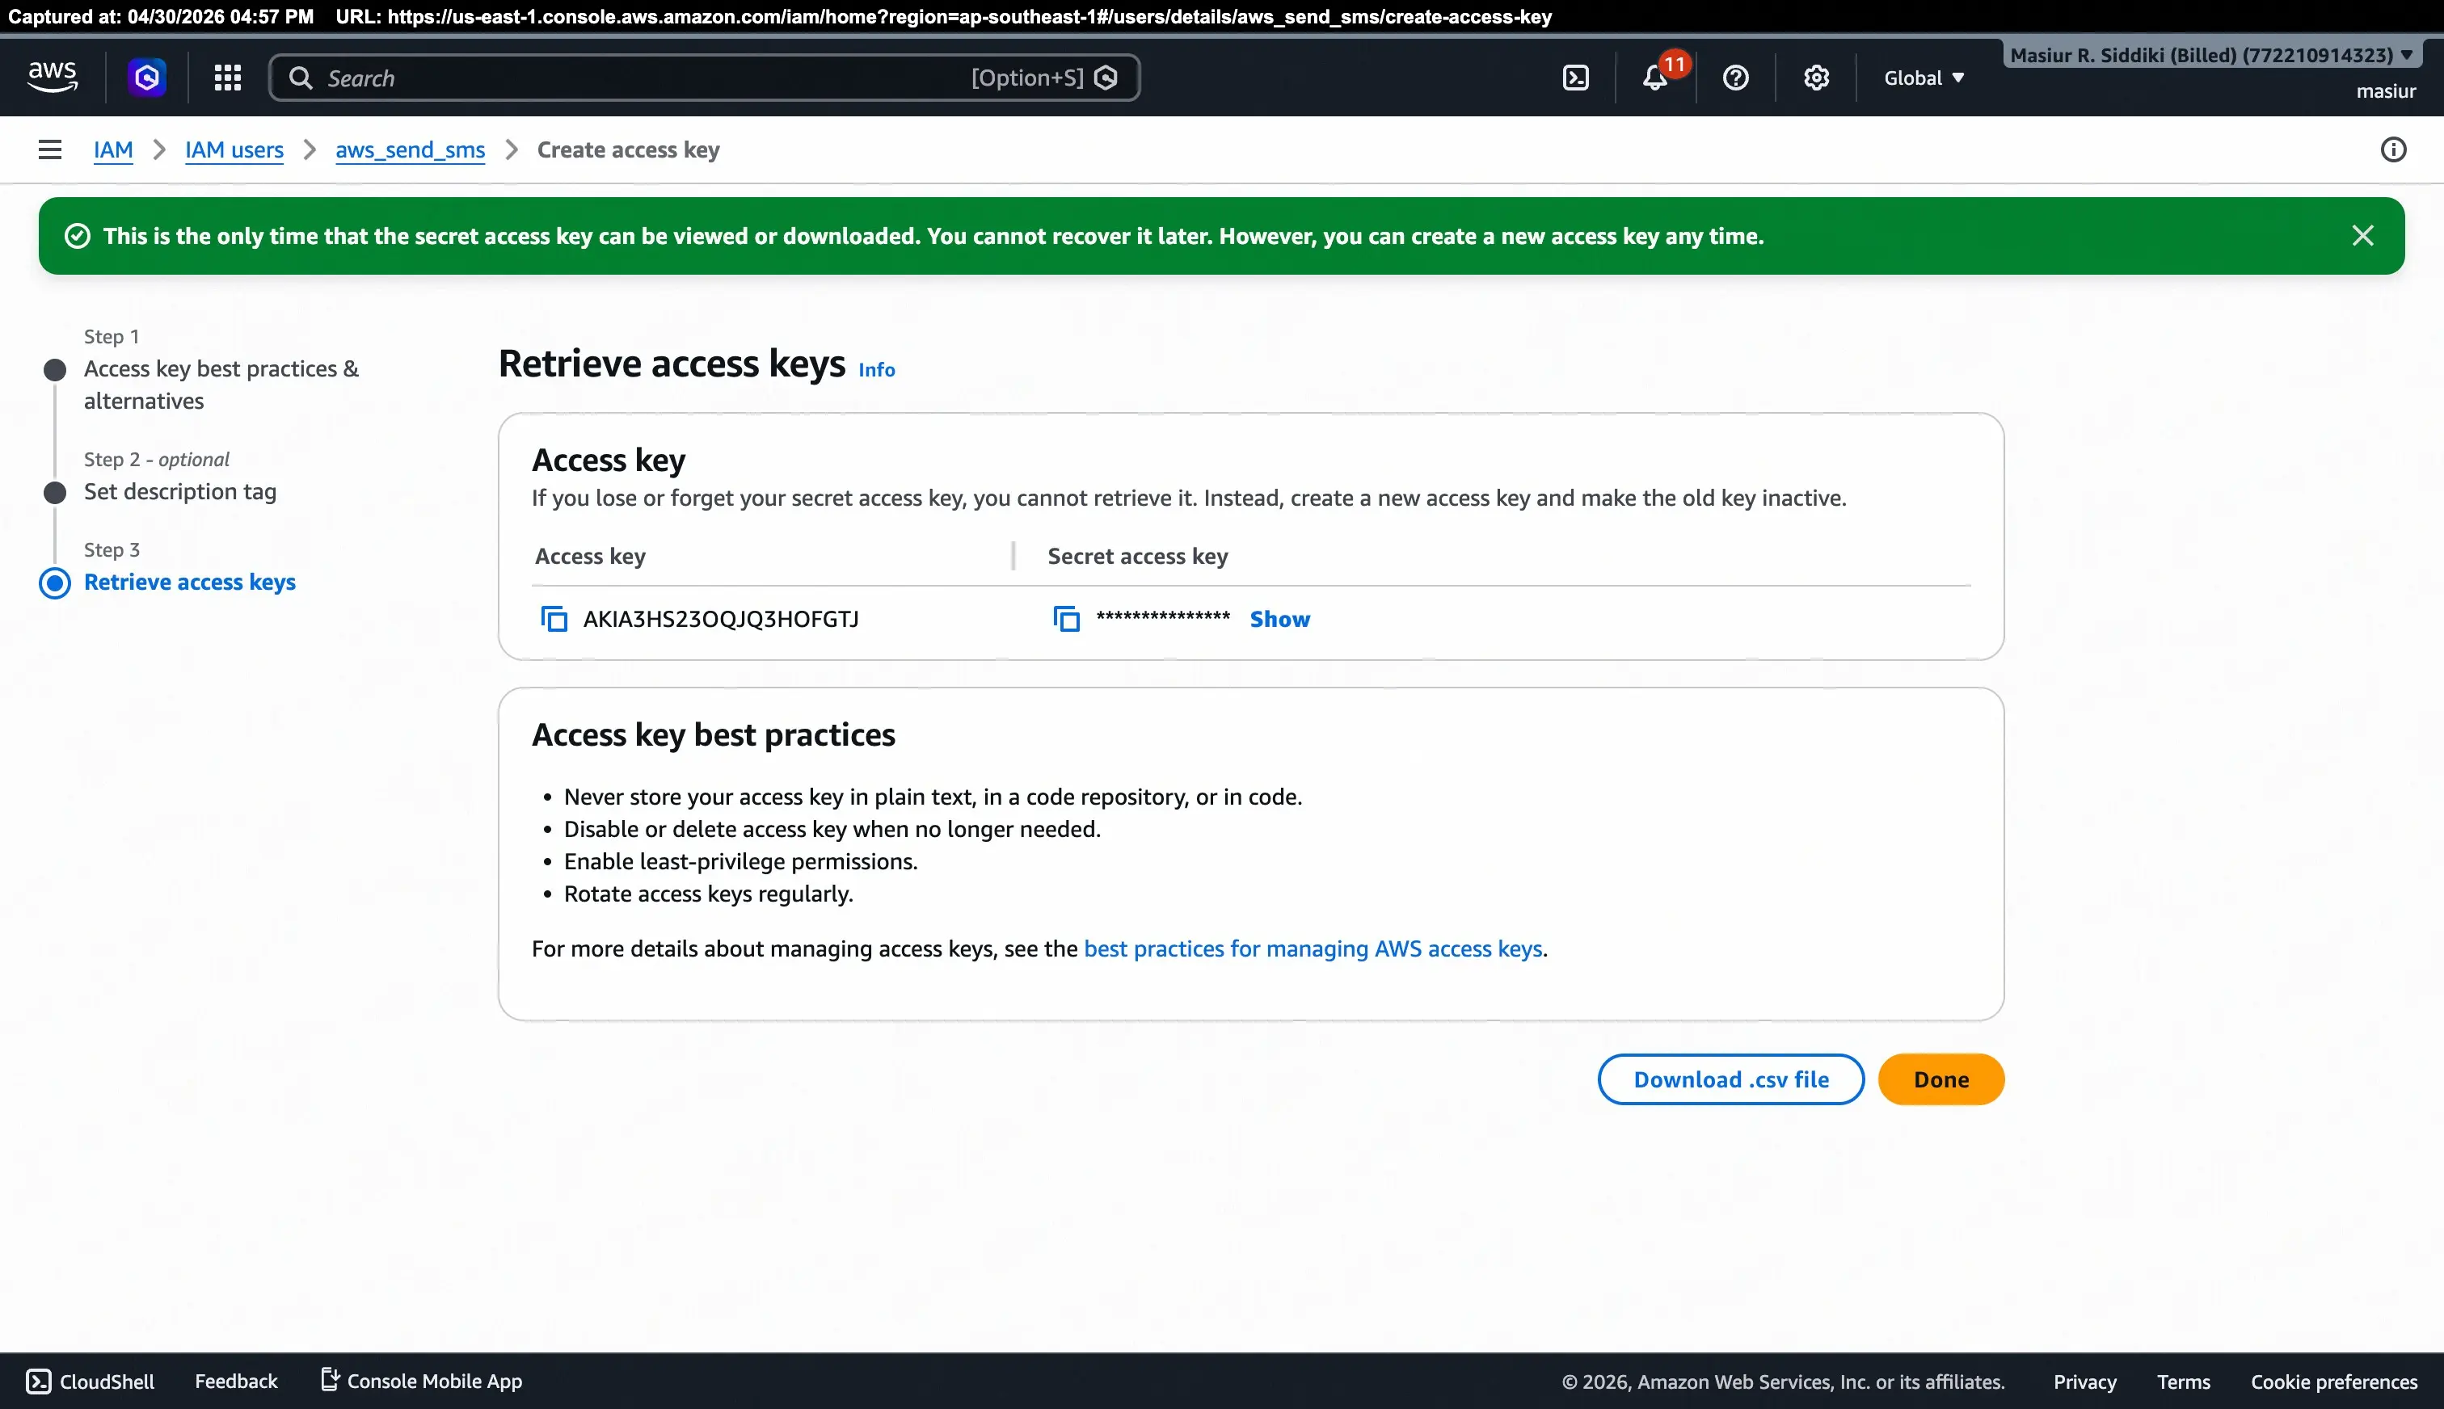This screenshot has height=1409, width=2444.
Task: Click the Done button
Action: (1940, 1079)
